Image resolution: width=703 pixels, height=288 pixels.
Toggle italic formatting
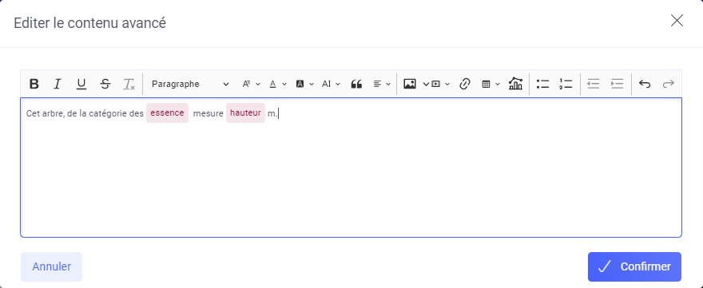57,84
